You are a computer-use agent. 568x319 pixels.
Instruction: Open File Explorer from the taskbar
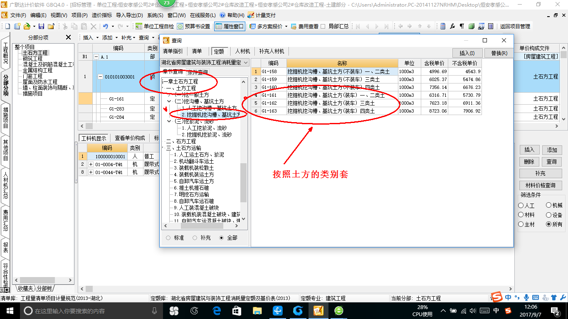tap(257, 311)
